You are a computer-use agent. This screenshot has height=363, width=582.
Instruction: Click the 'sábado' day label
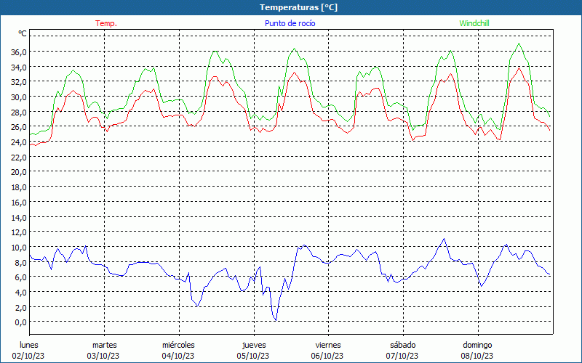[403, 345]
